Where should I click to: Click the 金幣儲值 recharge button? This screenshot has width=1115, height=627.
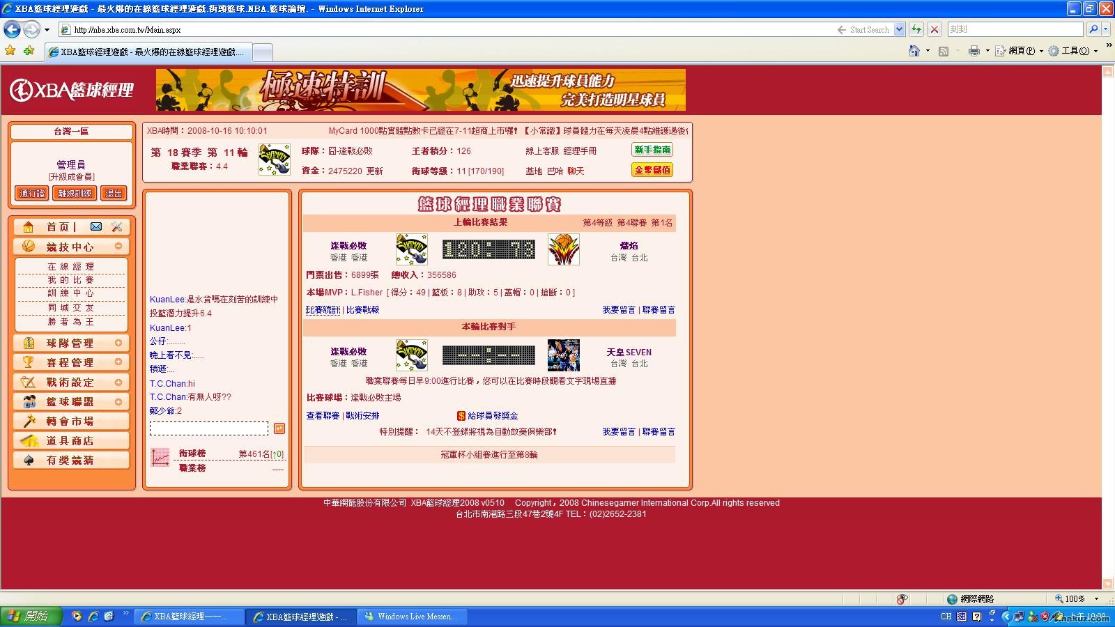(x=652, y=169)
